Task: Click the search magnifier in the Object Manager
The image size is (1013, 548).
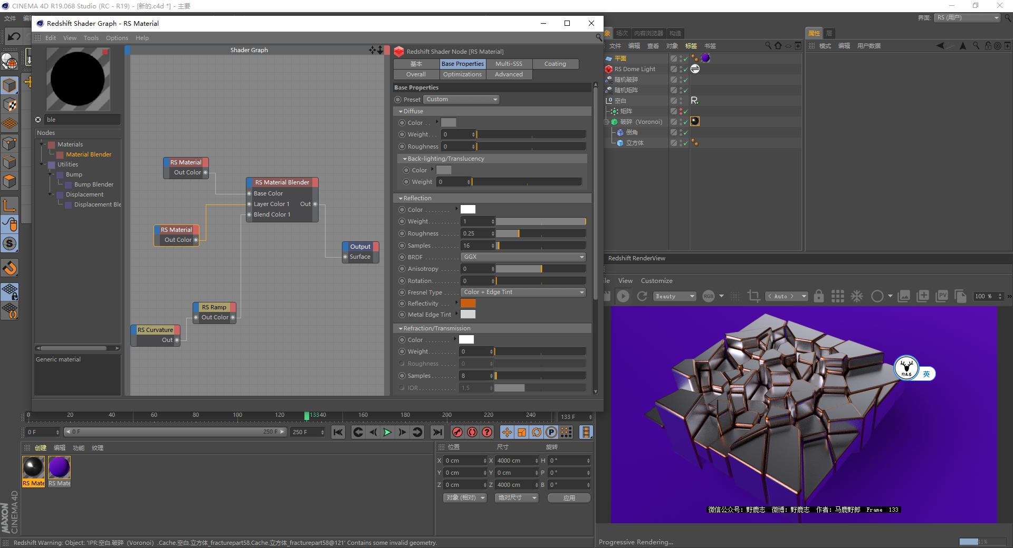Action: [x=768, y=46]
